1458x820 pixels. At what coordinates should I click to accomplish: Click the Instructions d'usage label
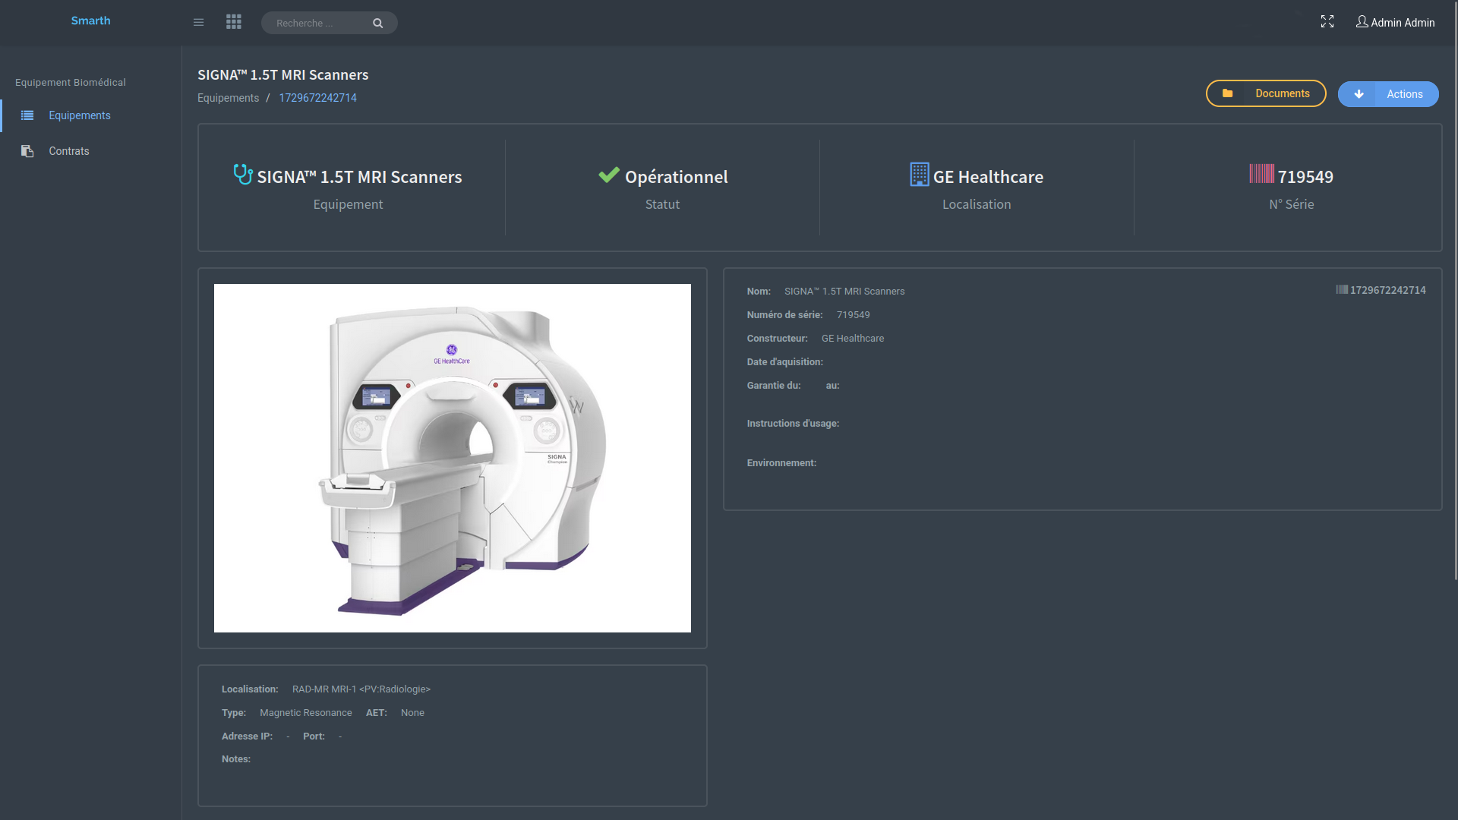(793, 424)
